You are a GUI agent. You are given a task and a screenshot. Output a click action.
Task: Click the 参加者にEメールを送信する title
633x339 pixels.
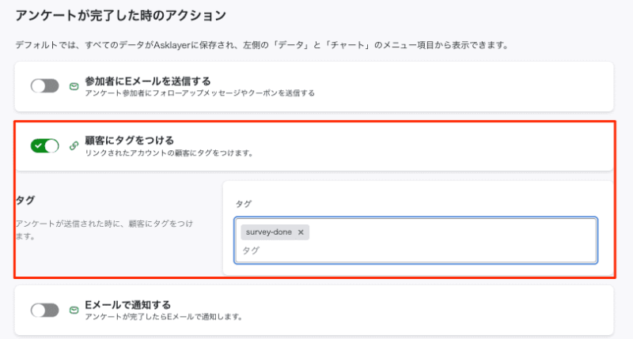point(148,81)
